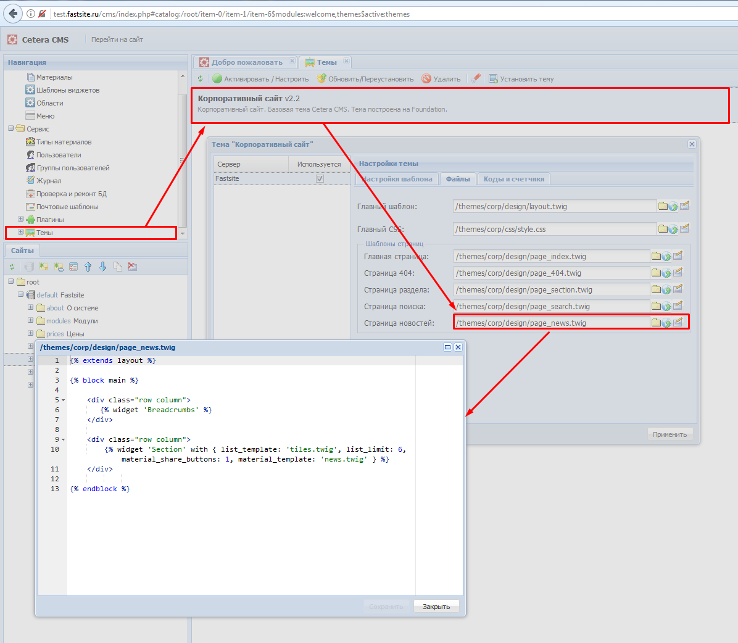The image size is (738, 643).
Task: Click navigation panel scrollbar down arrow
Action: click(x=183, y=233)
